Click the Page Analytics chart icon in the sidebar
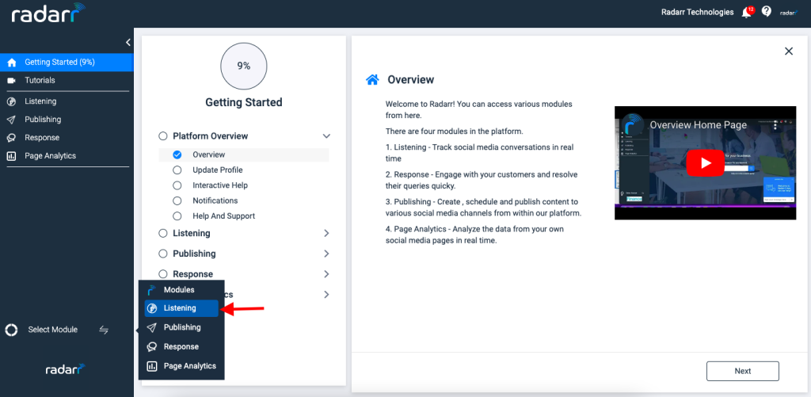811x397 pixels. pyautogui.click(x=11, y=156)
